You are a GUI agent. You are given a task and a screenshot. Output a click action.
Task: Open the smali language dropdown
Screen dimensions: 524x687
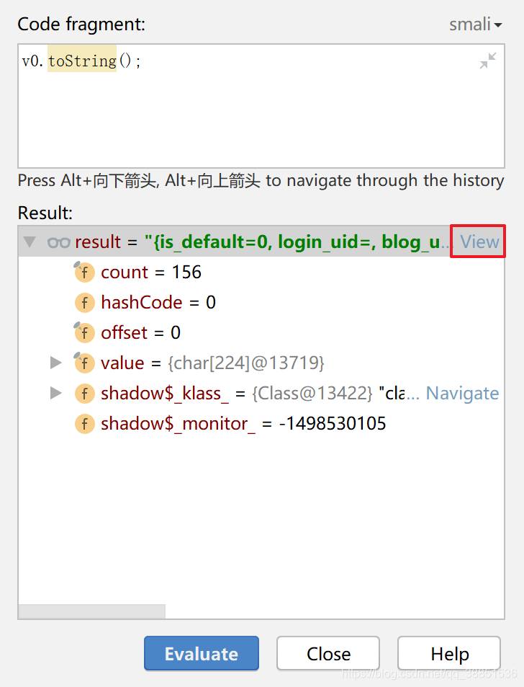[x=475, y=25]
